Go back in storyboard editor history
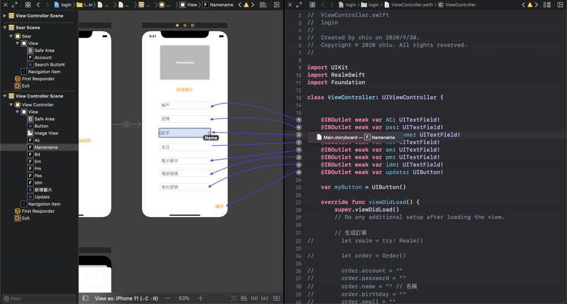567x304 pixels. click(38, 4)
